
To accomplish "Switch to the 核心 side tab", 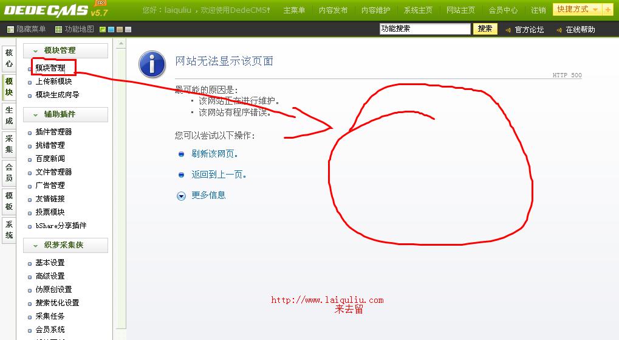I will tap(9, 58).
